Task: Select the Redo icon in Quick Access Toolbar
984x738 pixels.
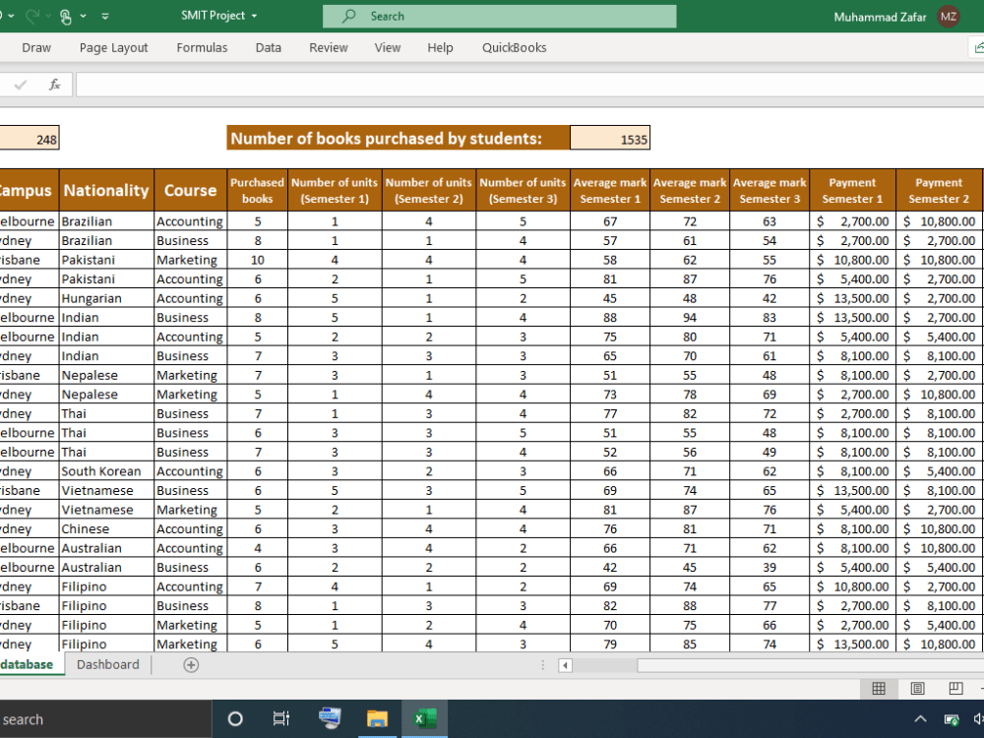Action: click(32, 14)
